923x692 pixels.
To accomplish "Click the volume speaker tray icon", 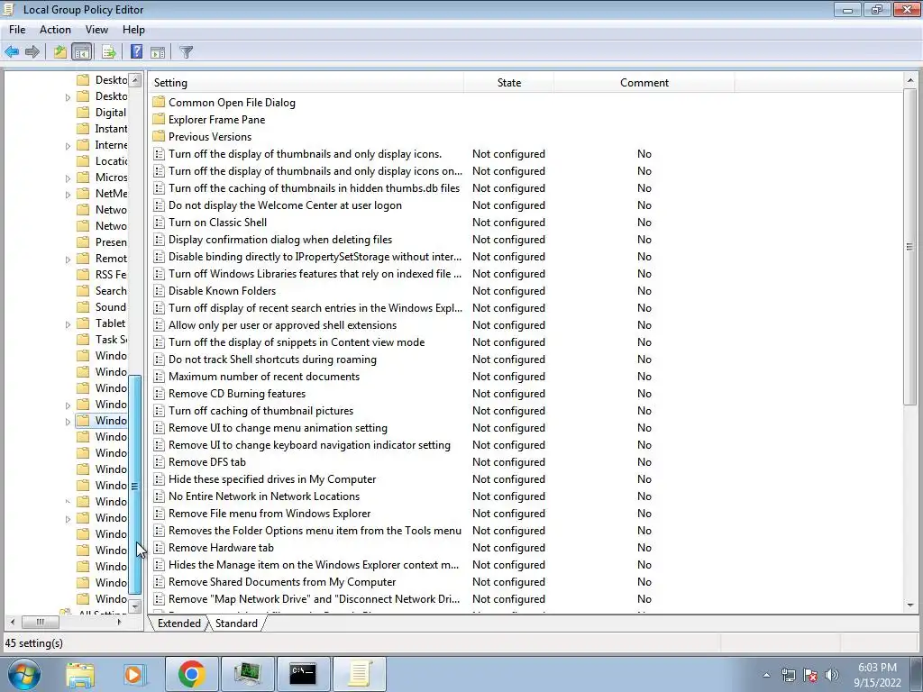I will point(831,675).
